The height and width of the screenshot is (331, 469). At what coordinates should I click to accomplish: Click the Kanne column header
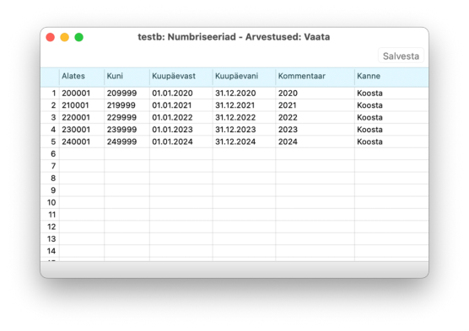(391, 77)
